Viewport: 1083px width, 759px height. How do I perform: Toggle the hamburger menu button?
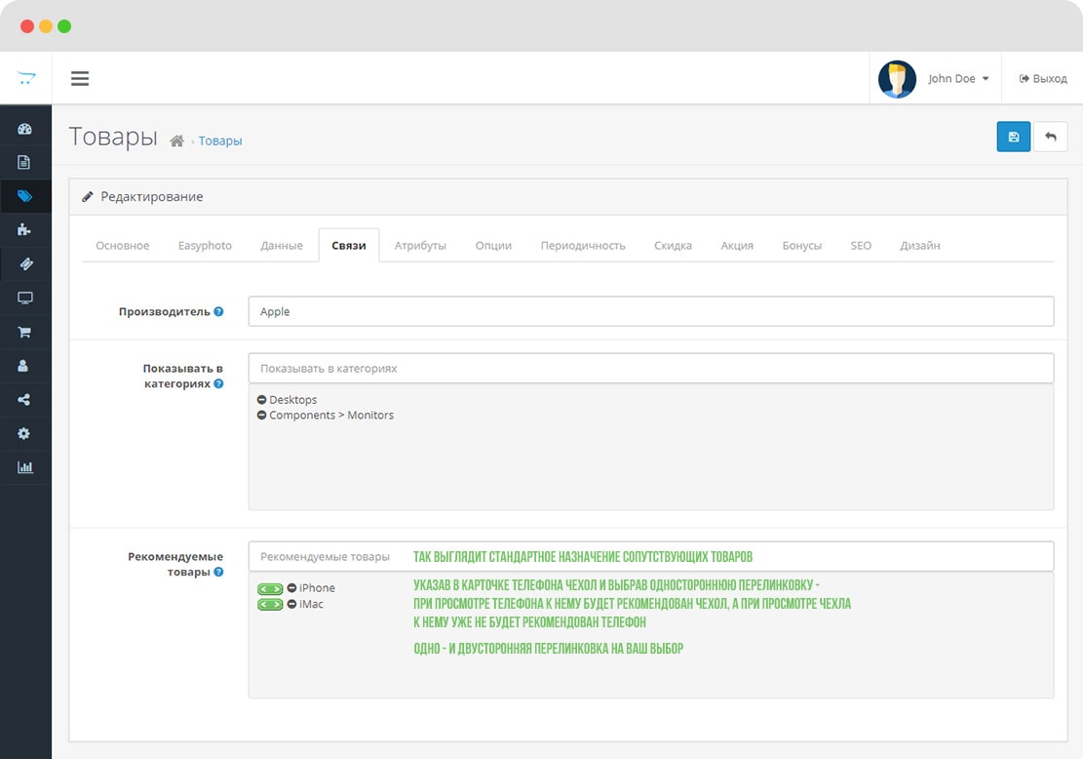point(80,78)
